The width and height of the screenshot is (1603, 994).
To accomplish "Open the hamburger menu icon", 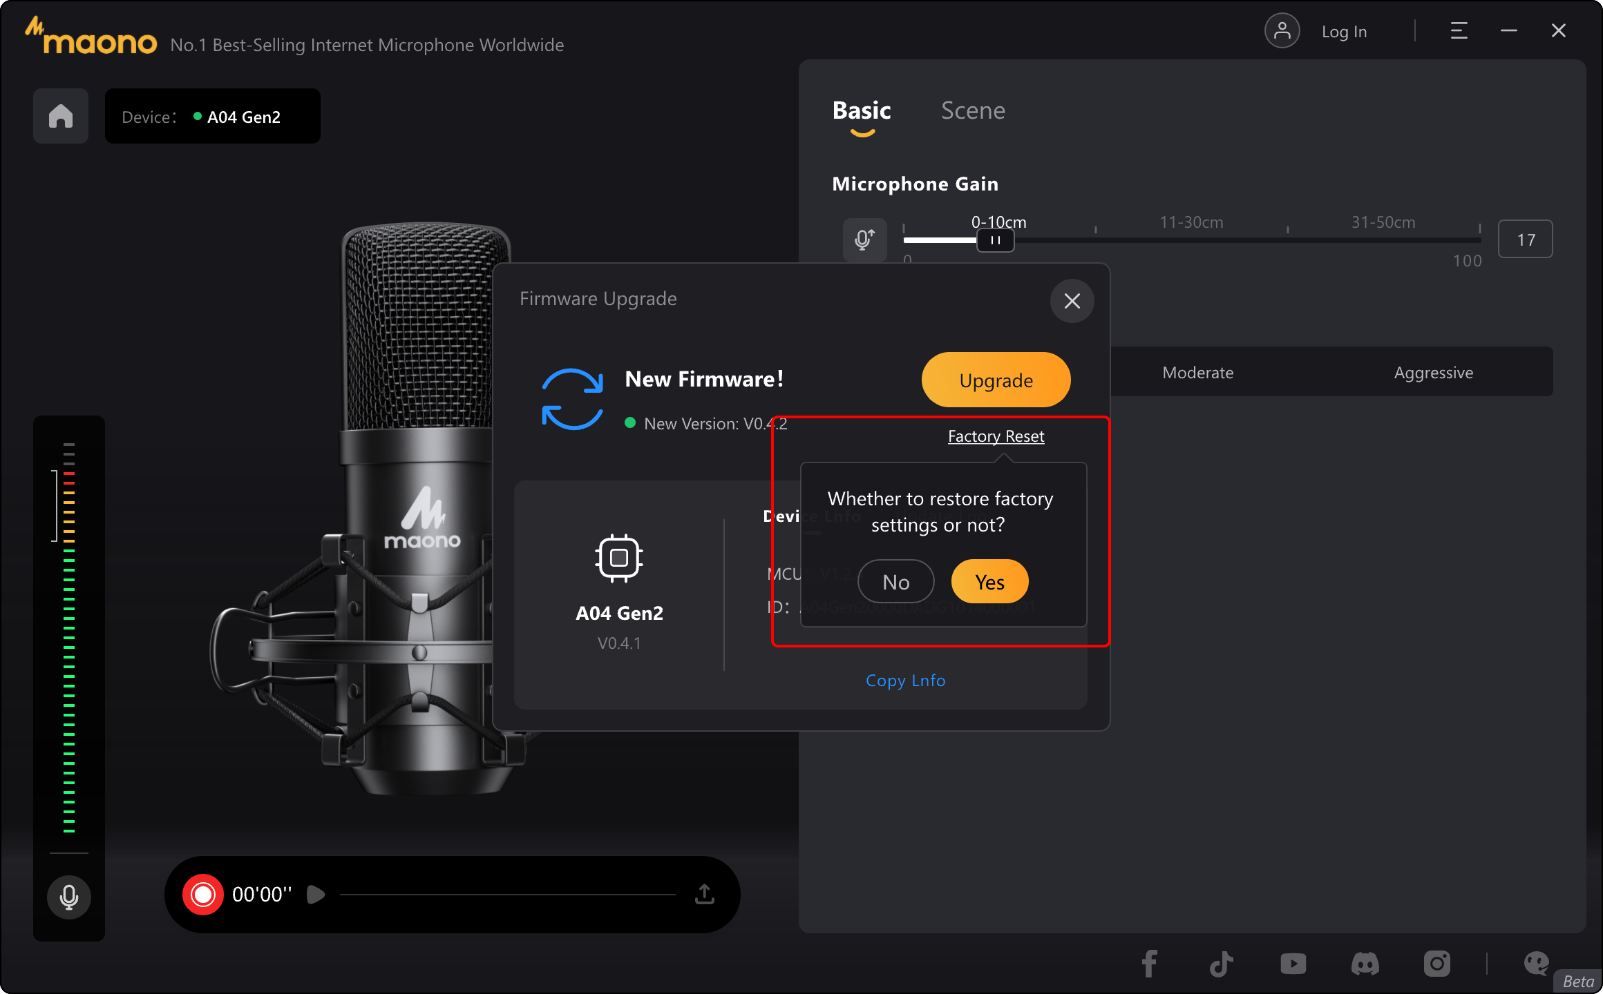I will pyautogui.click(x=1459, y=31).
